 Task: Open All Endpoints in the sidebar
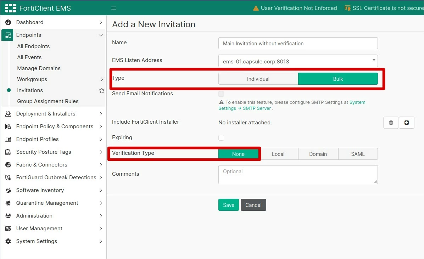(34, 46)
